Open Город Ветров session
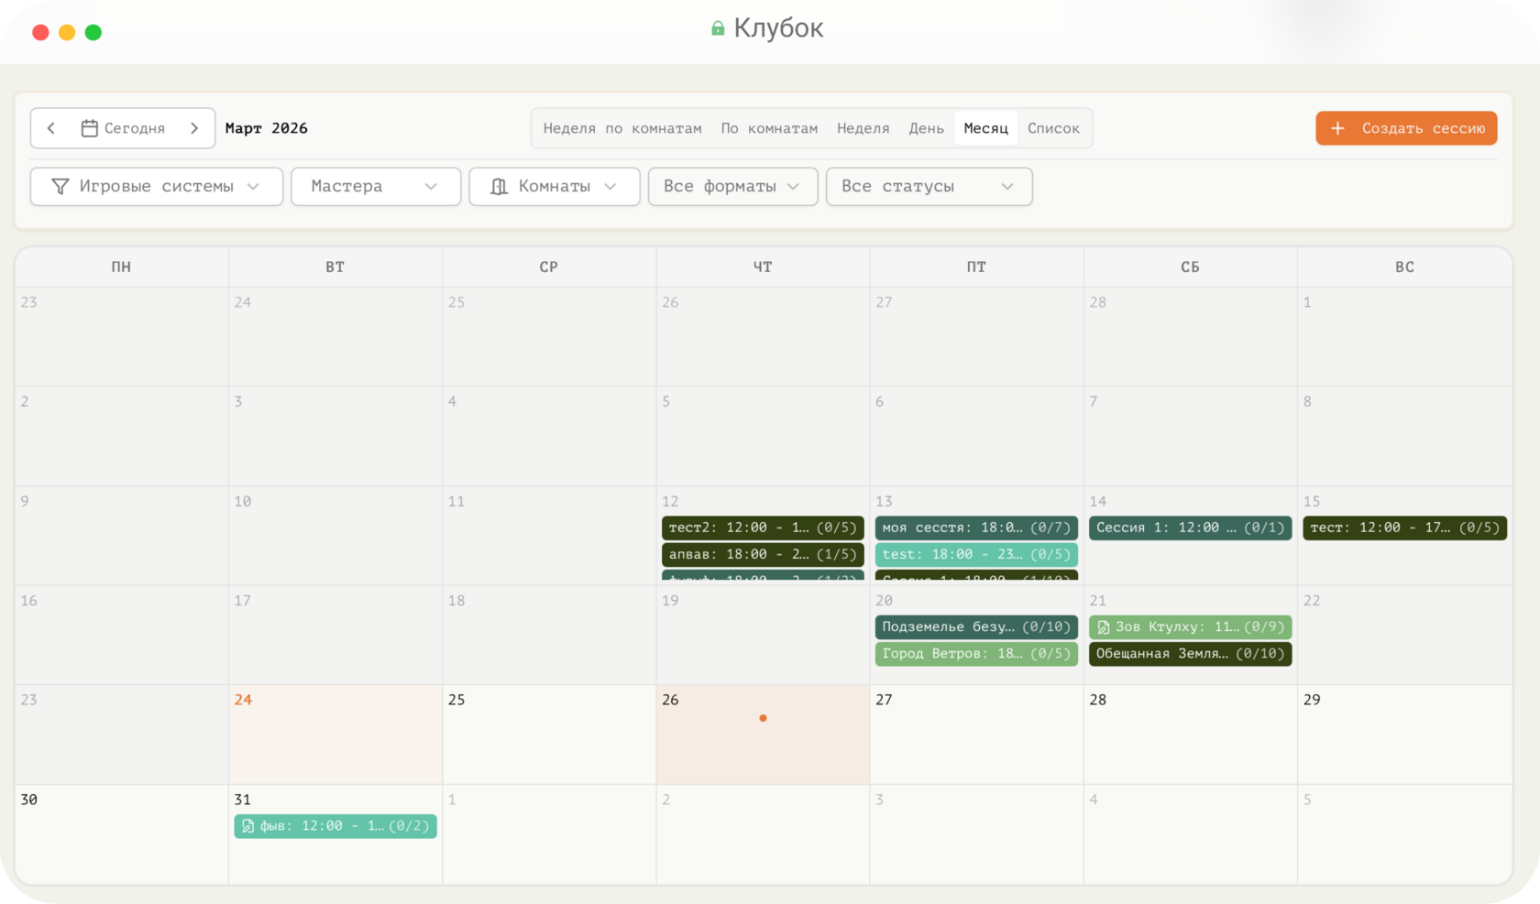Screen dimensions: 1540x904 pyautogui.click(x=976, y=654)
